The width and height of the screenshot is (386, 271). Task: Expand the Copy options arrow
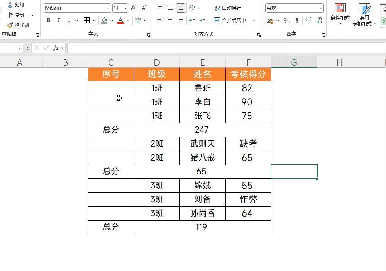[x=32, y=15]
